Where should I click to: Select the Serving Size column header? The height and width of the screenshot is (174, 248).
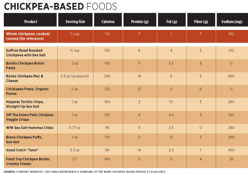pyautogui.click(x=75, y=20)
